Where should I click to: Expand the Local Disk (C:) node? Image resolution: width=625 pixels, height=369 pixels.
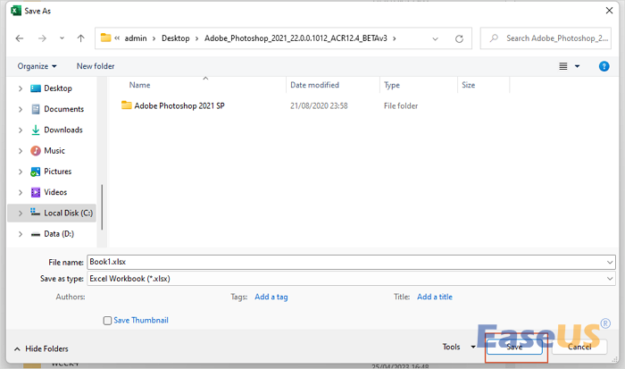point(21,214)
